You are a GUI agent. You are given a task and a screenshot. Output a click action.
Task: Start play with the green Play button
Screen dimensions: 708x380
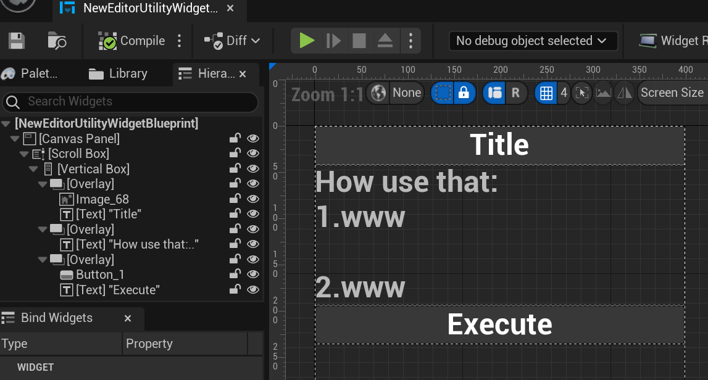pyautogui.click(x=307, y=41)
